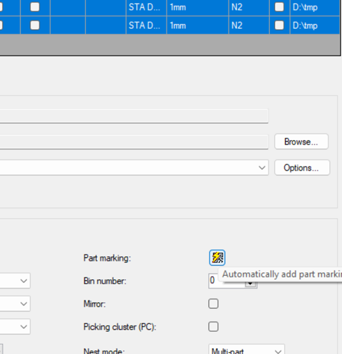This screenshot has height=354, width=342.
Task: Decrease Bin number with the down arrow
Action: click(250, 284)
